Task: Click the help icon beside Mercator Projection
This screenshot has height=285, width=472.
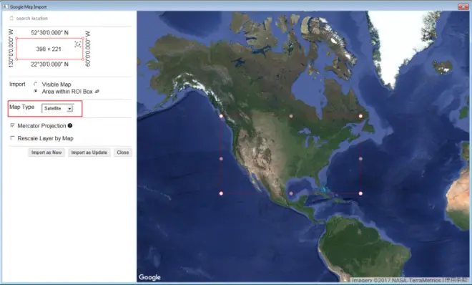Action: point(70,125)
